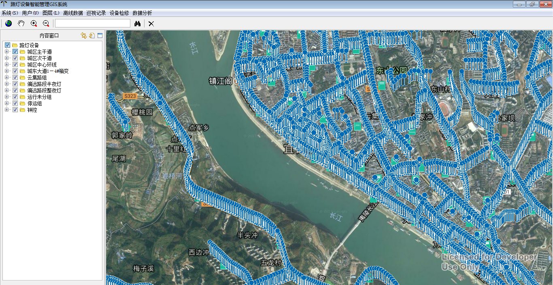Open the 图层(L) menu

51,13
